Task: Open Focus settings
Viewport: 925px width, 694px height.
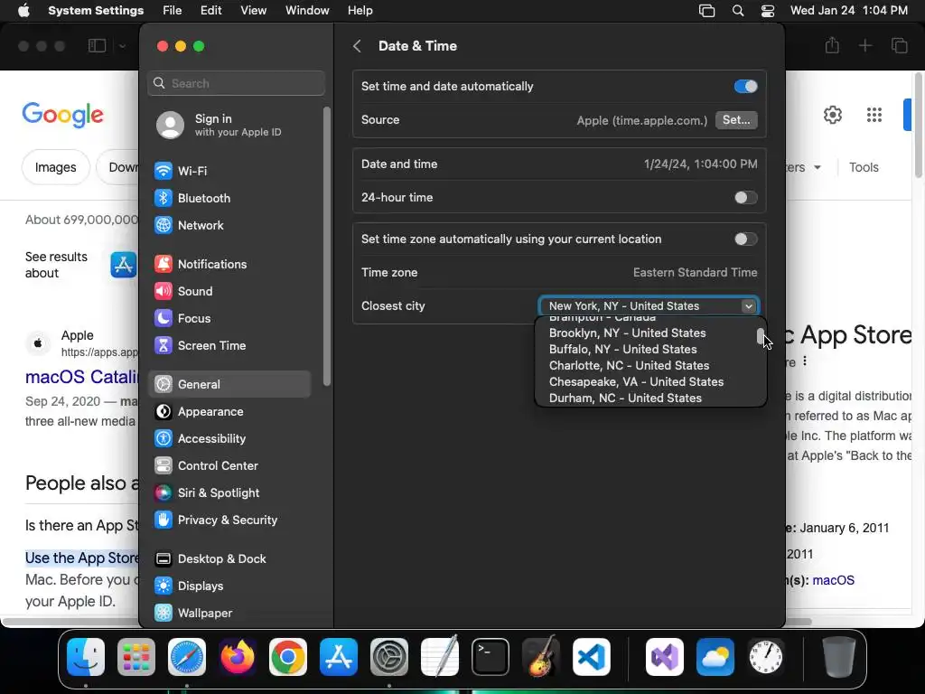Action: [229, 319]
